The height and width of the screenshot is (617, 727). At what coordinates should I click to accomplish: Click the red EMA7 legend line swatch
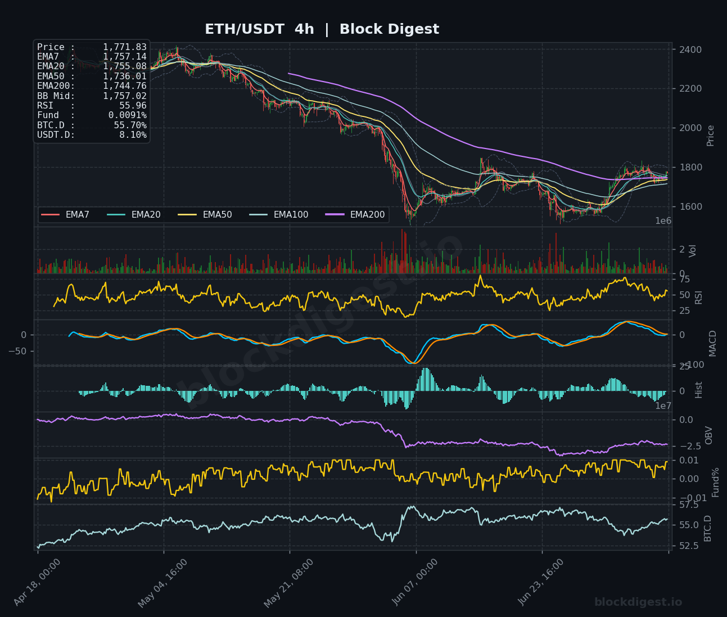pyautogui.click(x=51, y=215)
